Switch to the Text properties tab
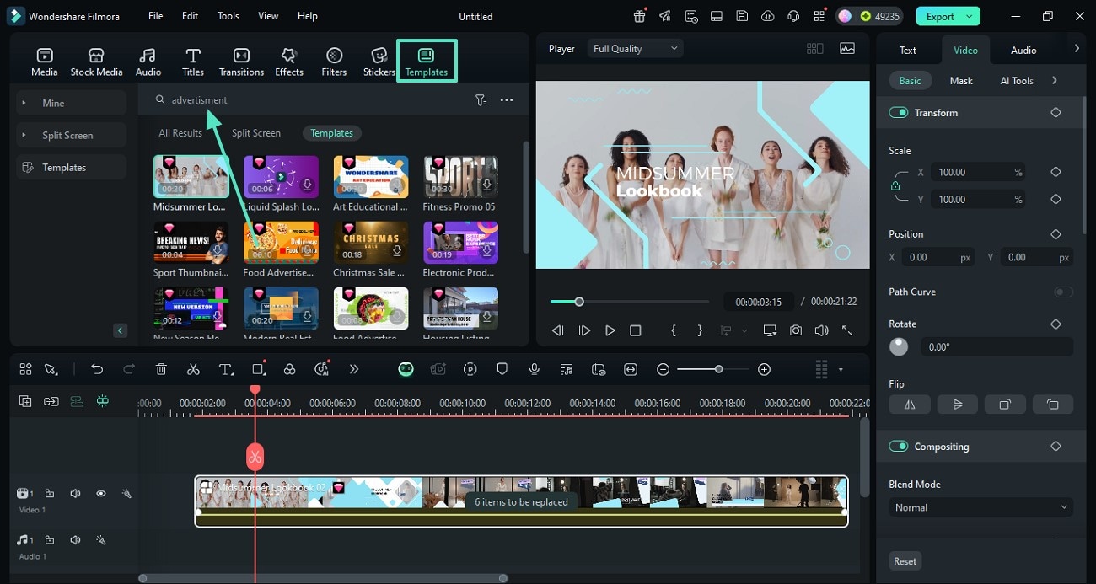 pyautogui.click(x=908, y=50)
